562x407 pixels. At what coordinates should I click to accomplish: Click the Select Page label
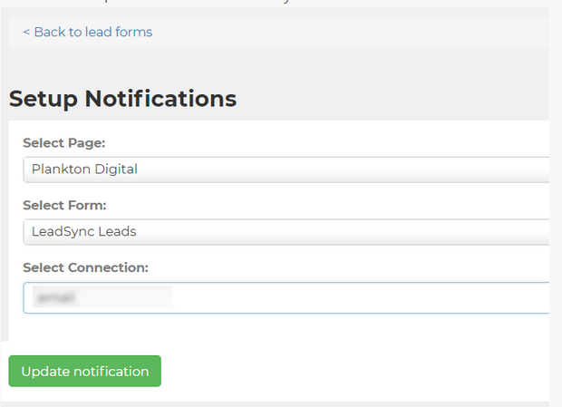pyautogui.click(x=64, y=143)
